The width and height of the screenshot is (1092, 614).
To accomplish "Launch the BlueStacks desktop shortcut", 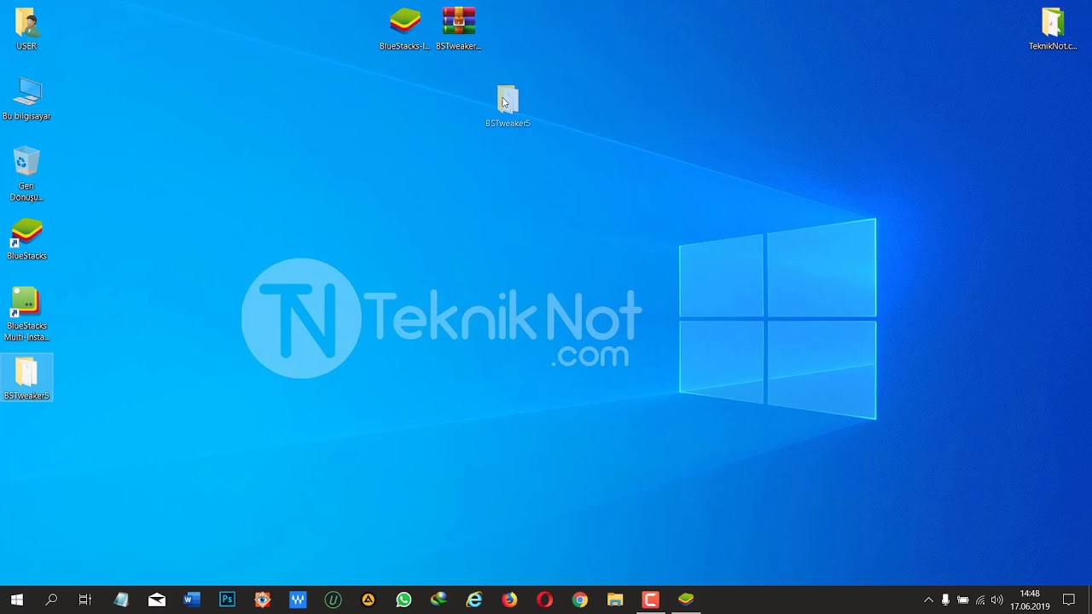I will tap(26, 239).
